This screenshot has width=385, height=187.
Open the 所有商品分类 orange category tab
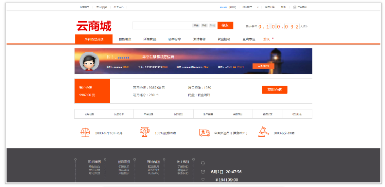[94, 39]
